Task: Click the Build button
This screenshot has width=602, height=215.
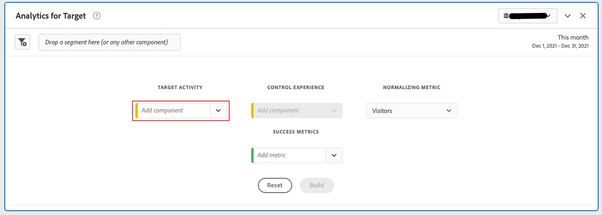Action: tap(316, 185)
